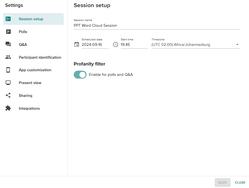Click the Session setup checklist icon

[8, 19]
